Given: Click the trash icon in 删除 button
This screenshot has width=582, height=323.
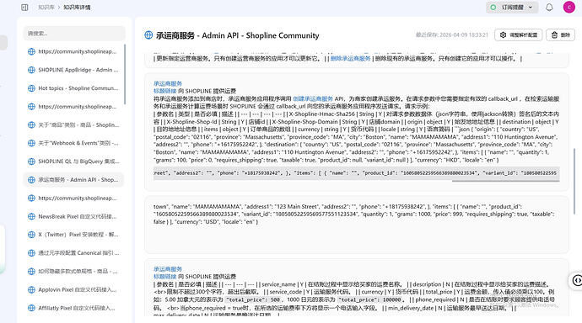Looking at the screenshot, I should (x=554, y=34).
